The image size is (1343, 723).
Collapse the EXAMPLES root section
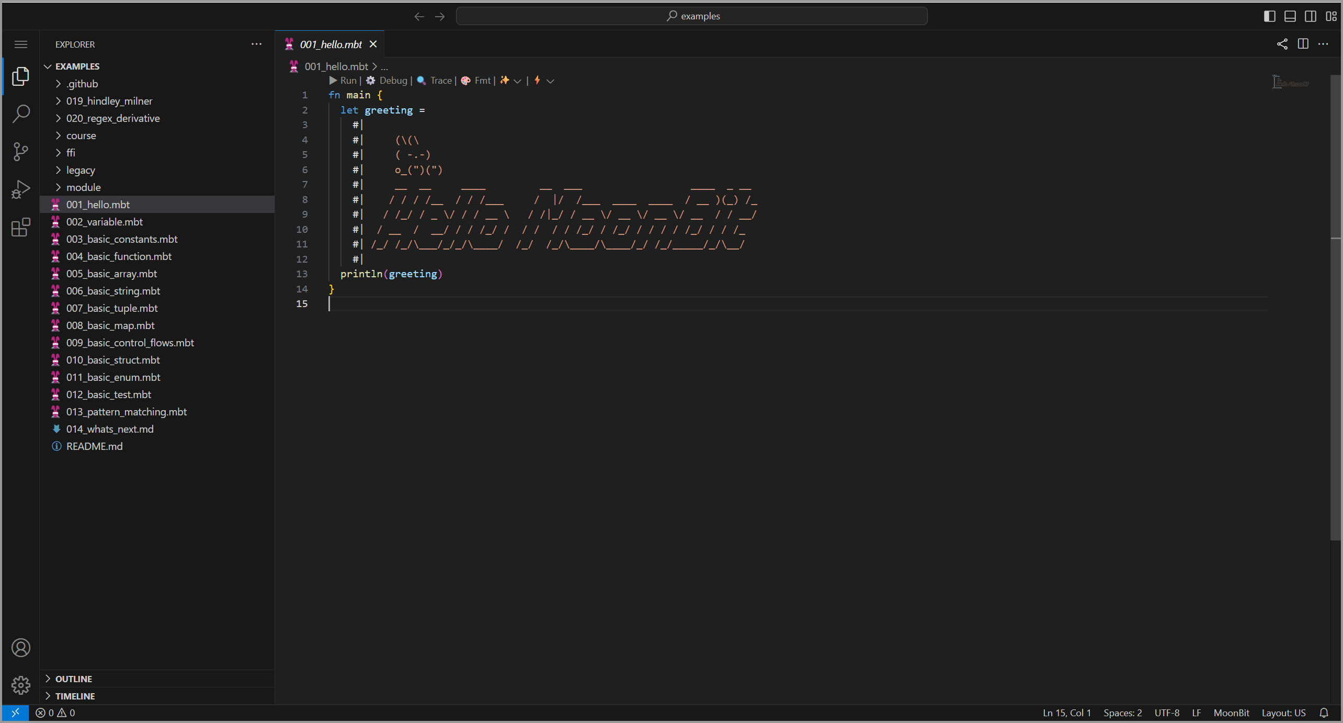point(157,66)
